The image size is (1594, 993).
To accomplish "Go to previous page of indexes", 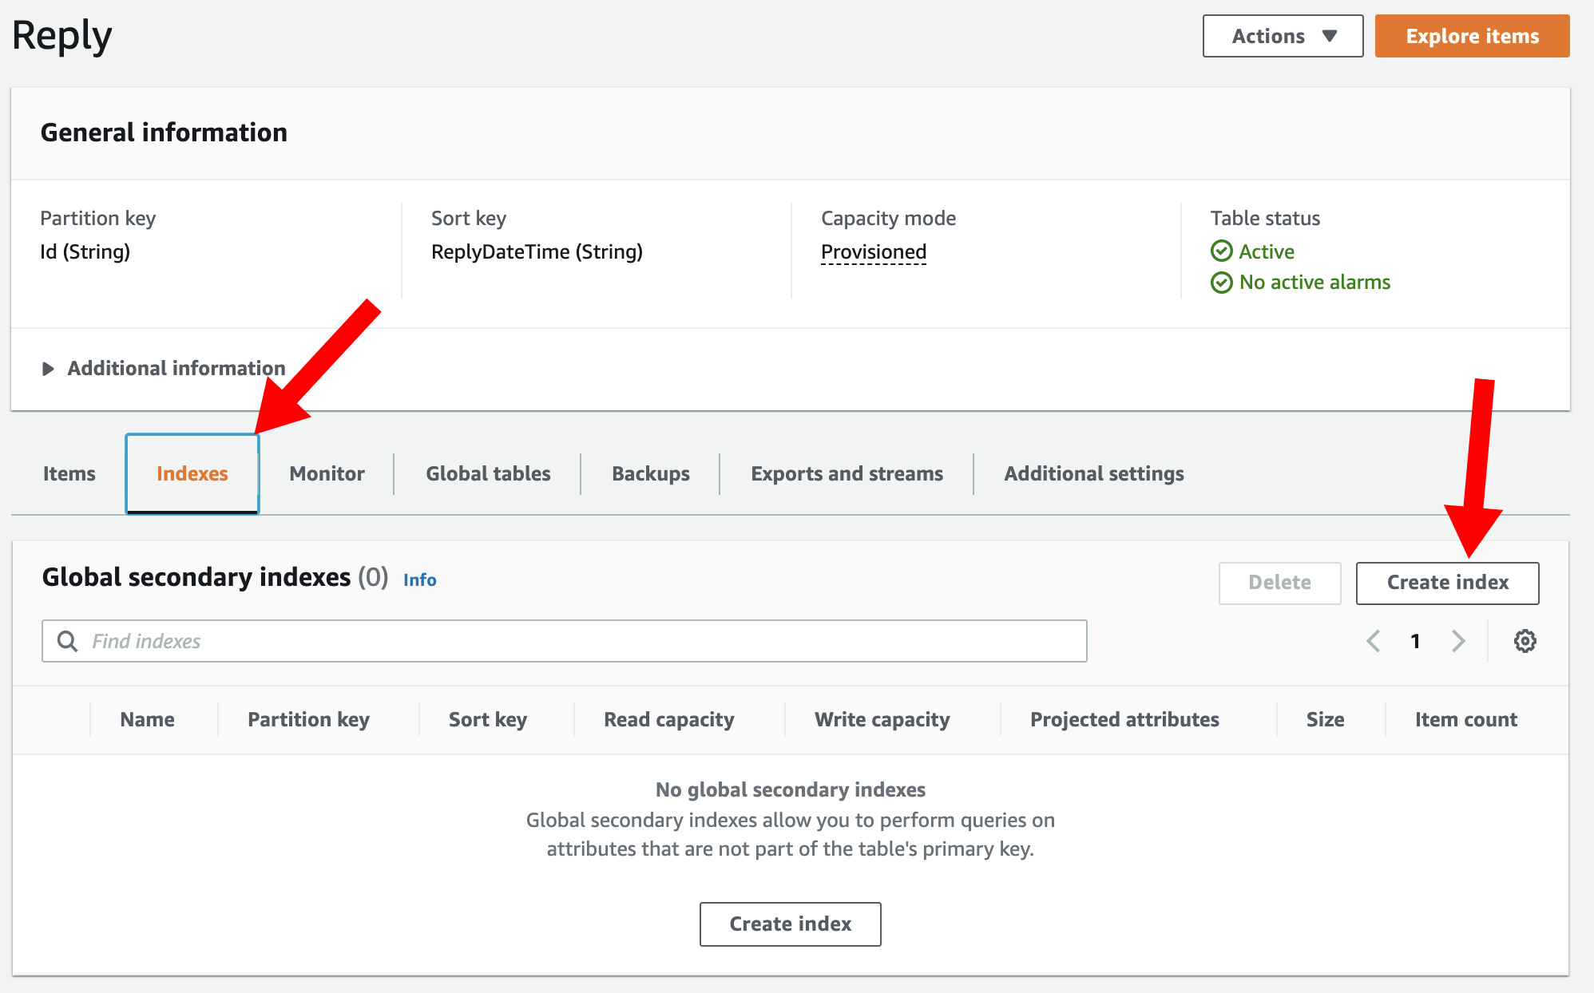I will [x=1374, y=641].
